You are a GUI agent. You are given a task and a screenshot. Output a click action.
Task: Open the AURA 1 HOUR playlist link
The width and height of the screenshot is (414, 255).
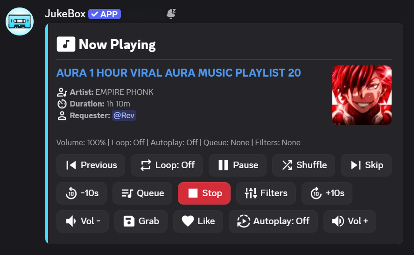(x=178, y=73)
